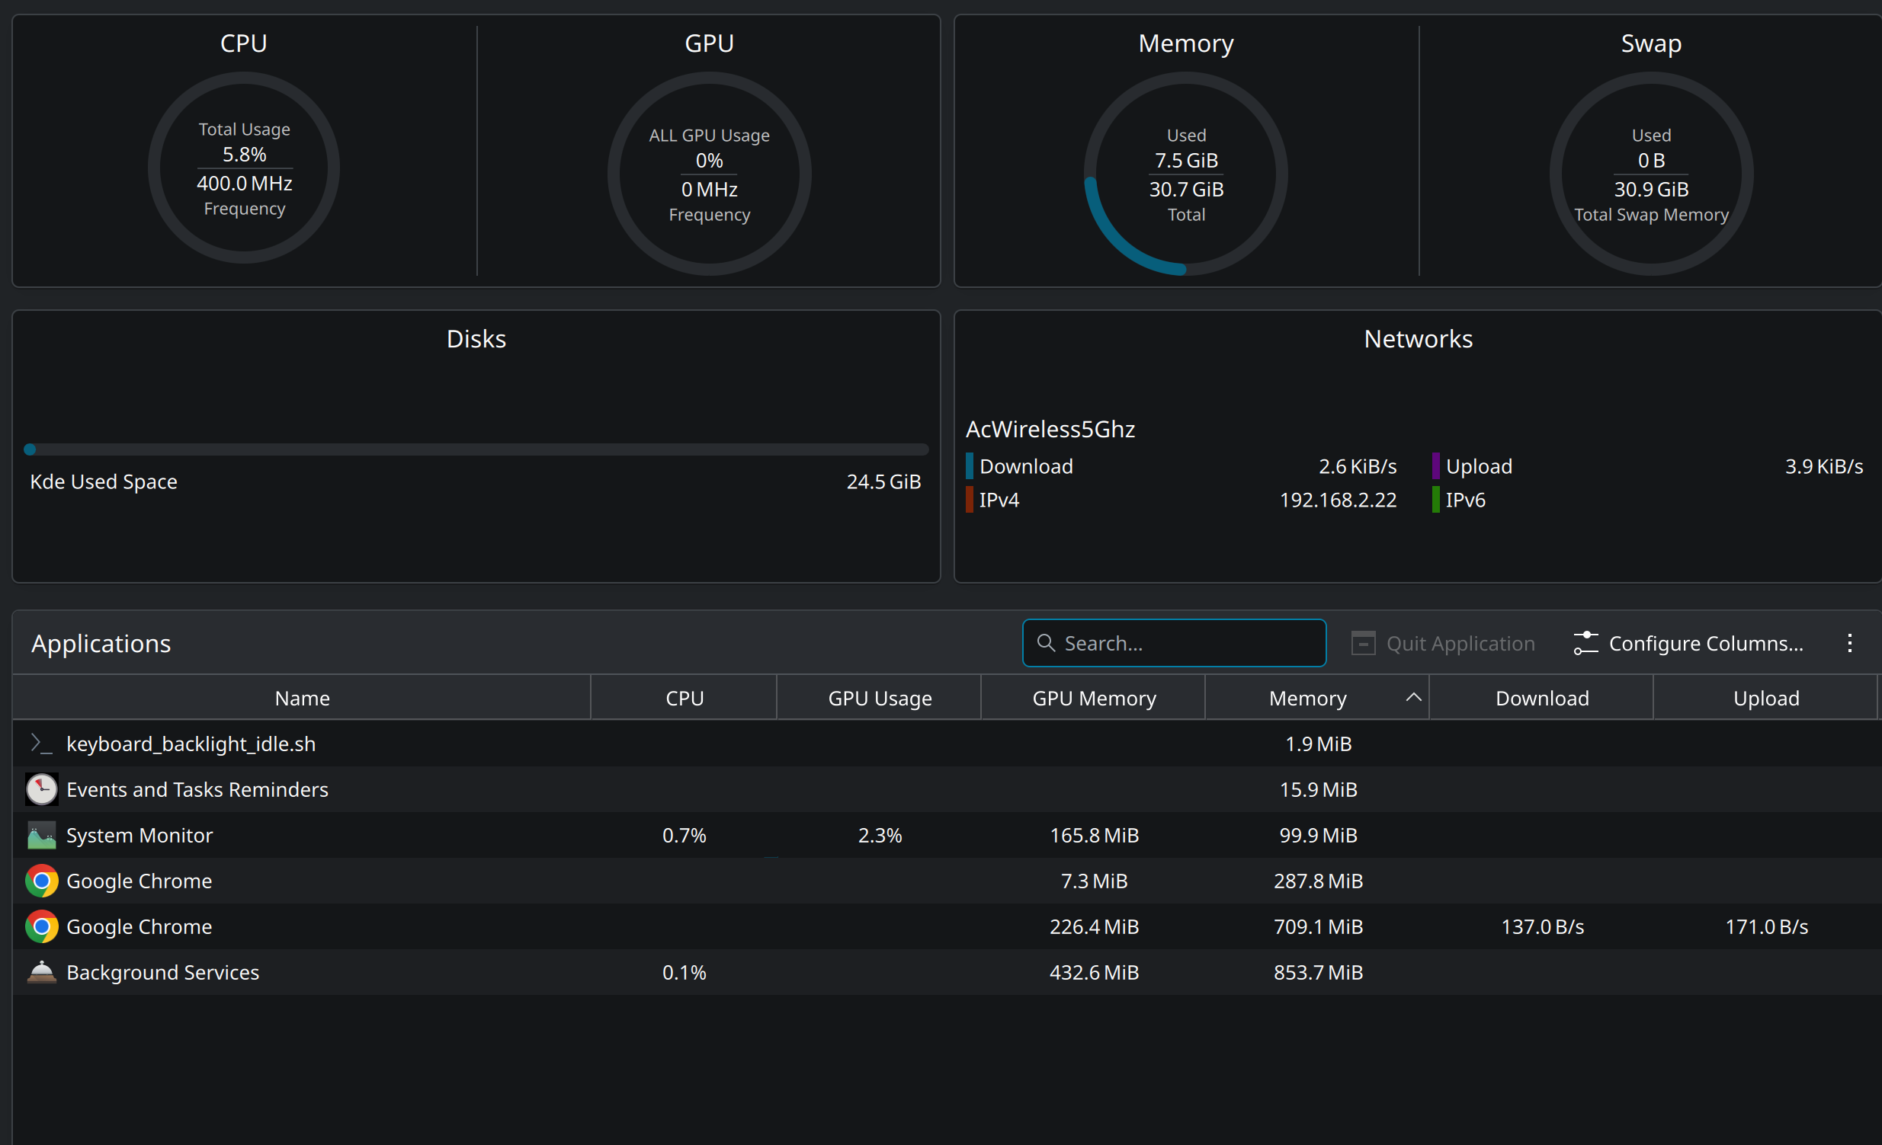Click the Background Services bell icon
Screen dimensions: 1882x1145
[x=41, y=973]
